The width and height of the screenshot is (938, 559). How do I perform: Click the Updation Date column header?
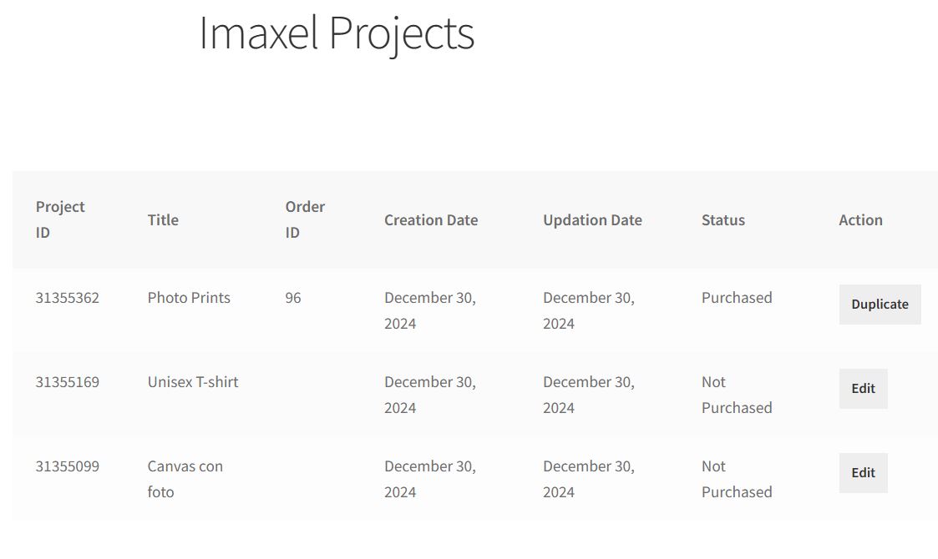pyautogui.click(x=592, y=220)
